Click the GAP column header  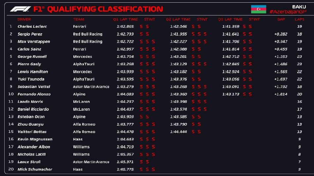click(281, 19)
